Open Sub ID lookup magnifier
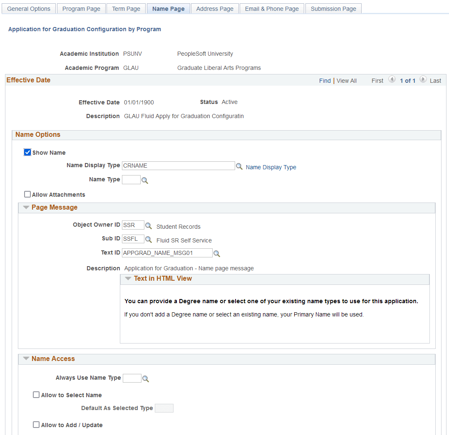 (x=148, y=239)
